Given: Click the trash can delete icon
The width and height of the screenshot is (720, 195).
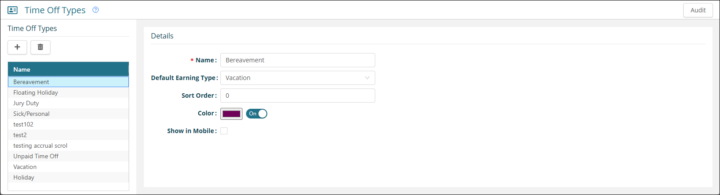Looking at the screenshot, I should 40,47.
